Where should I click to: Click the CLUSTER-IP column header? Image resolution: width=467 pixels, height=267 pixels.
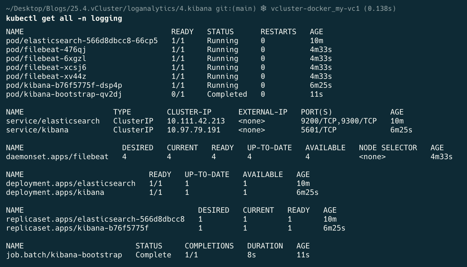[x=189, y=112]
